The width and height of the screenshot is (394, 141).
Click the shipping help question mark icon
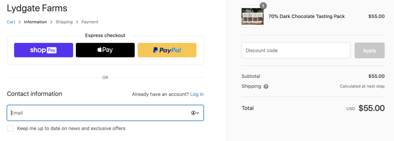tap(266, 87)
